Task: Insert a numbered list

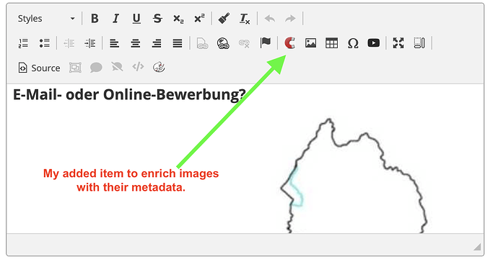Action: [x=23, y=43]
